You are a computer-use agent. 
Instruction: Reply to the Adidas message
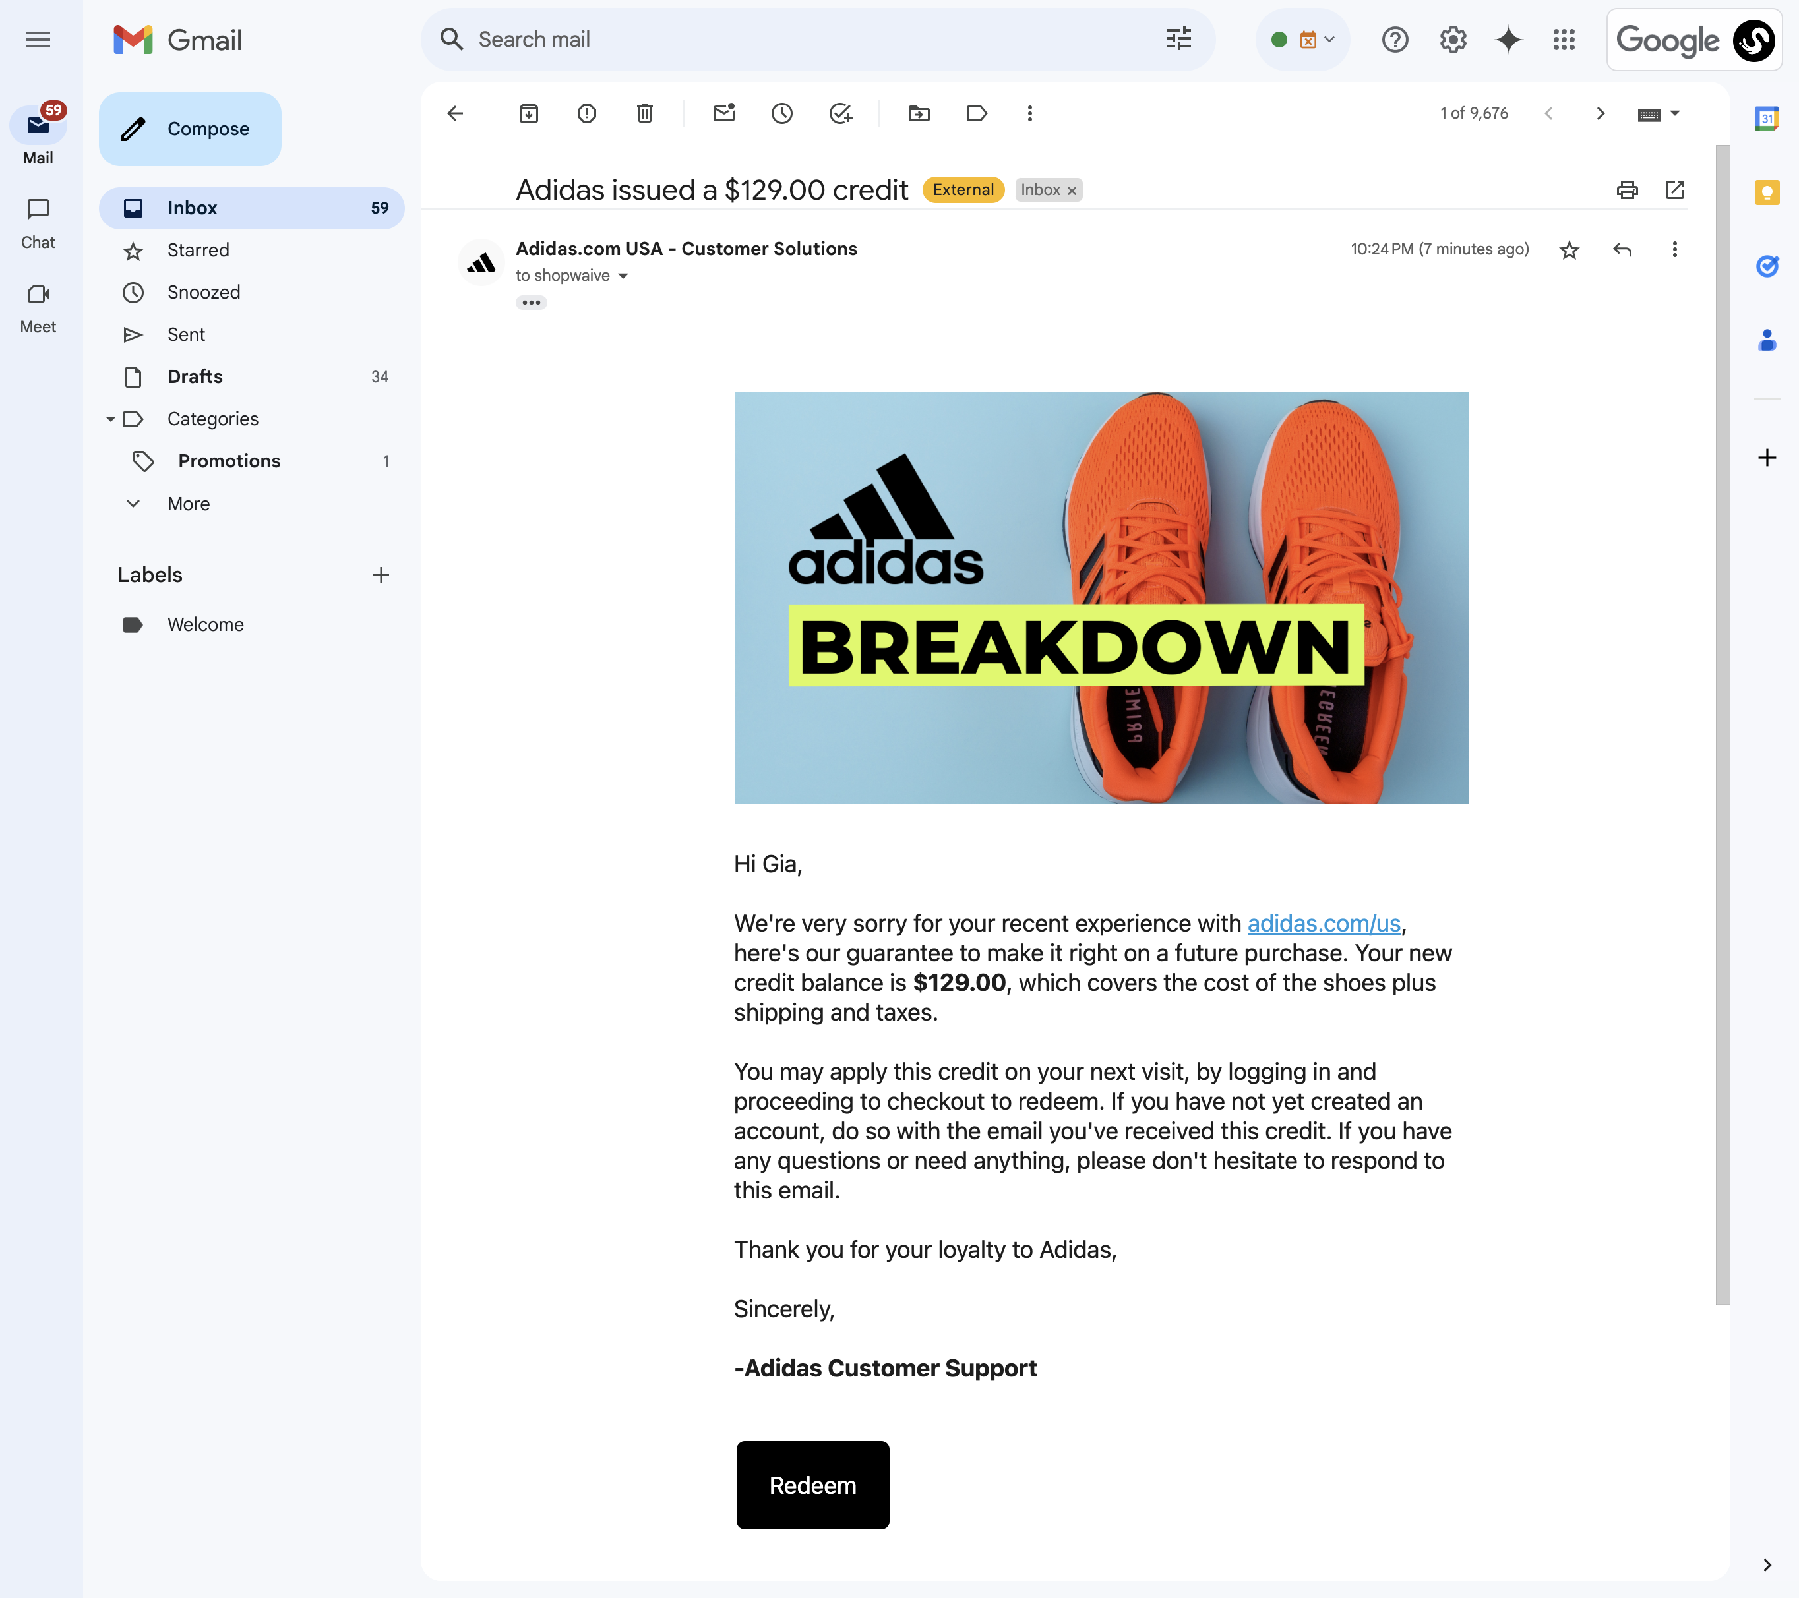(1622, 250)
